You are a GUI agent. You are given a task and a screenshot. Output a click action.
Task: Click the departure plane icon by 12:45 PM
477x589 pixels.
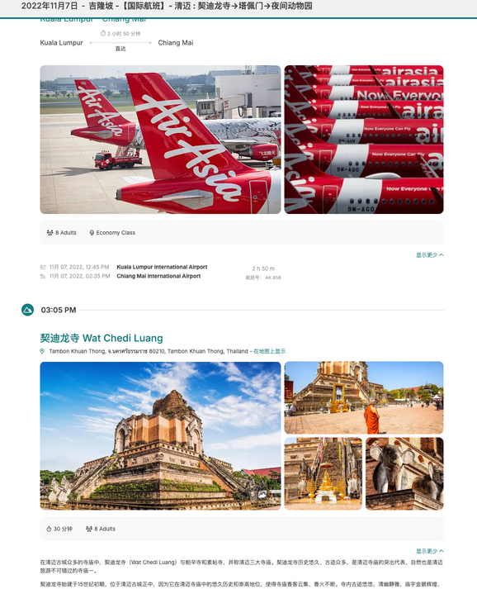click(43, 267)
